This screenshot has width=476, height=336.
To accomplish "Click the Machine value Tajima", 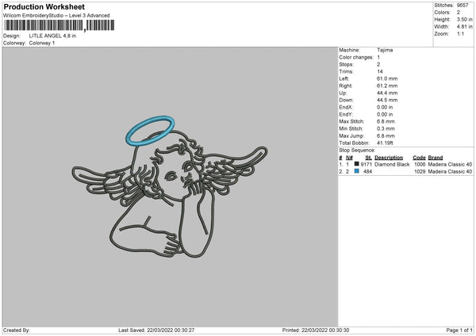I will (385, 50).
